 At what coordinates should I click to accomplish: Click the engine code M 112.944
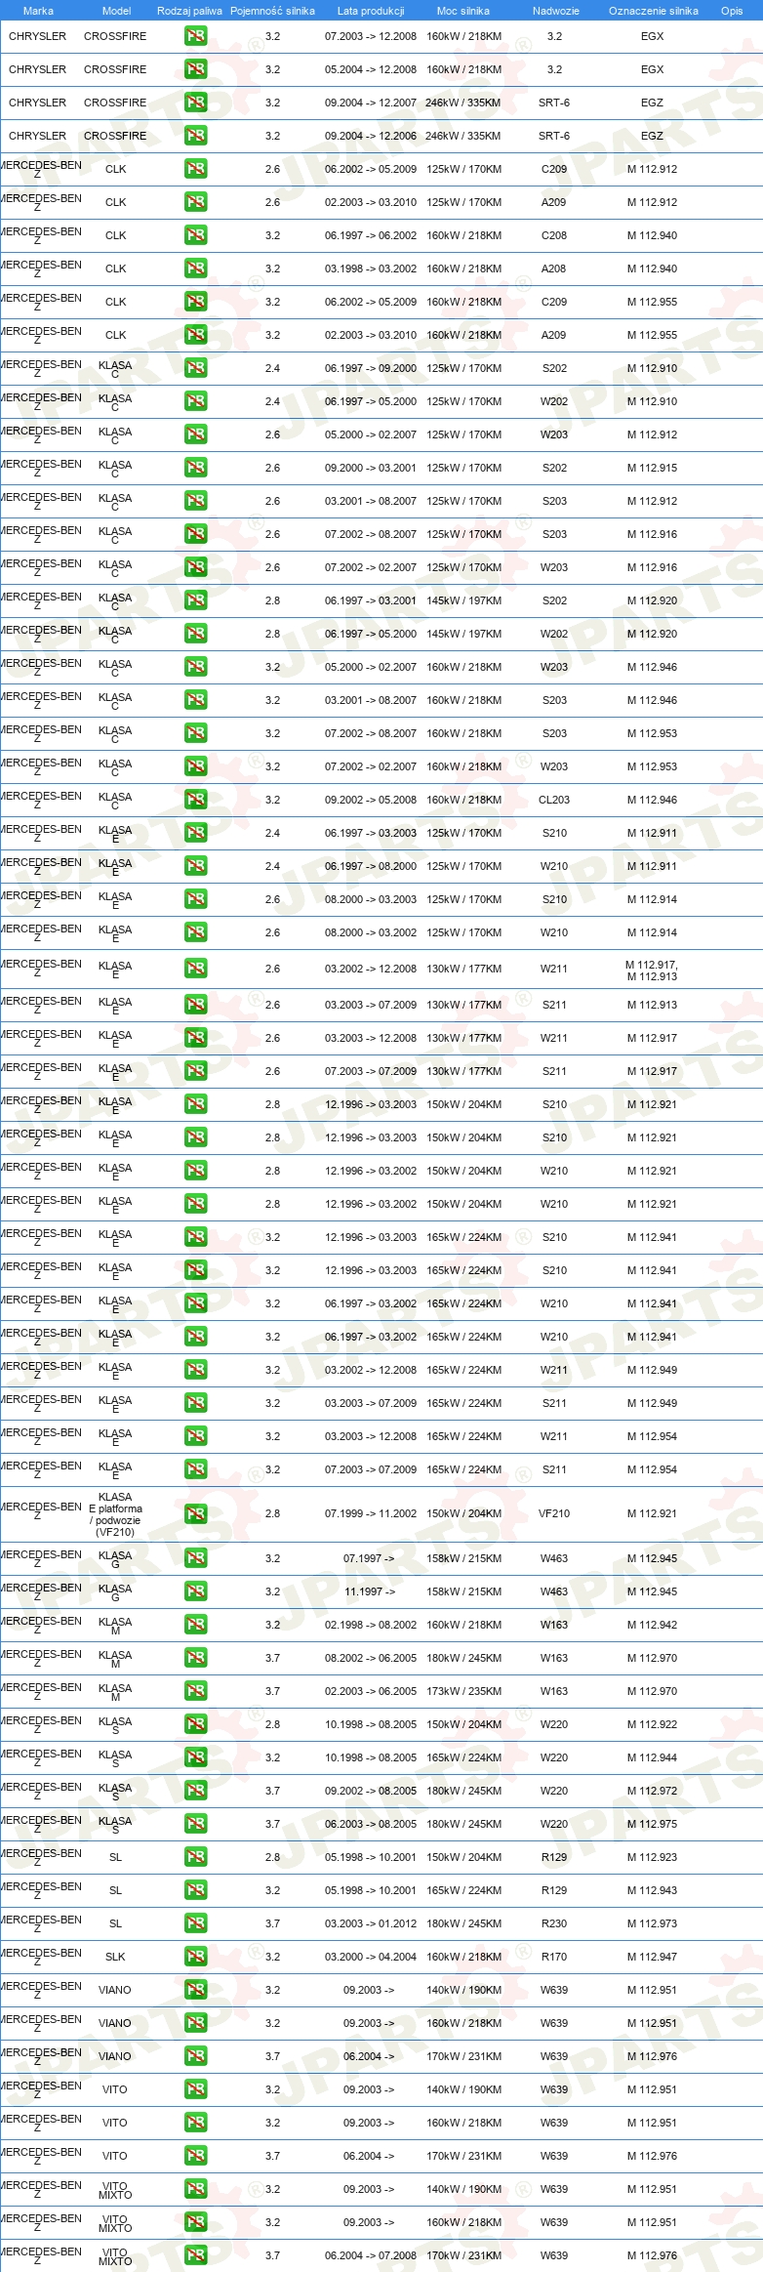coord(652,1757)
